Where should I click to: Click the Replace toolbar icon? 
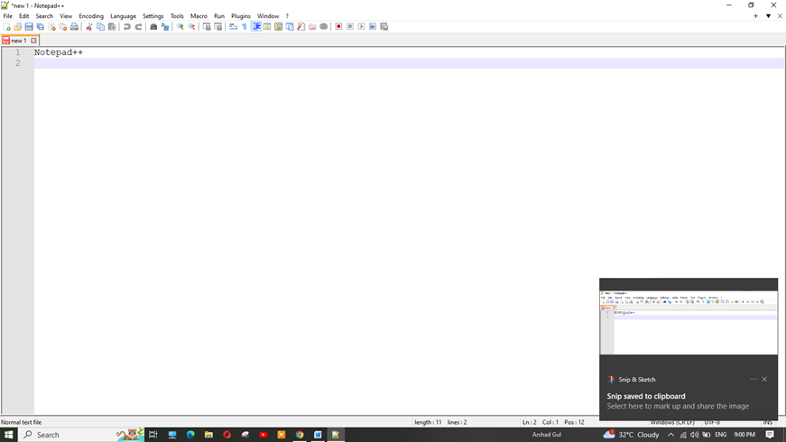(165, 26)
